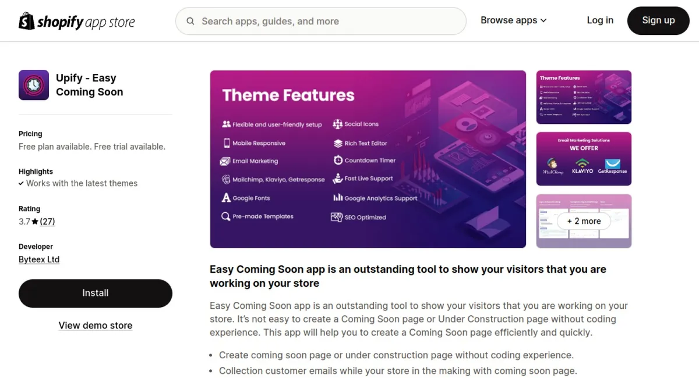699x378 pixels.
Task: Open the Email Marketing Solutions thumbnail
Action: click(x=584, y=159)
